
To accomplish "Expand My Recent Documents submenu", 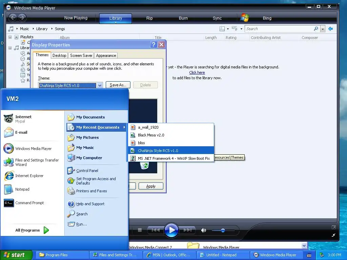I will point(96,127).
